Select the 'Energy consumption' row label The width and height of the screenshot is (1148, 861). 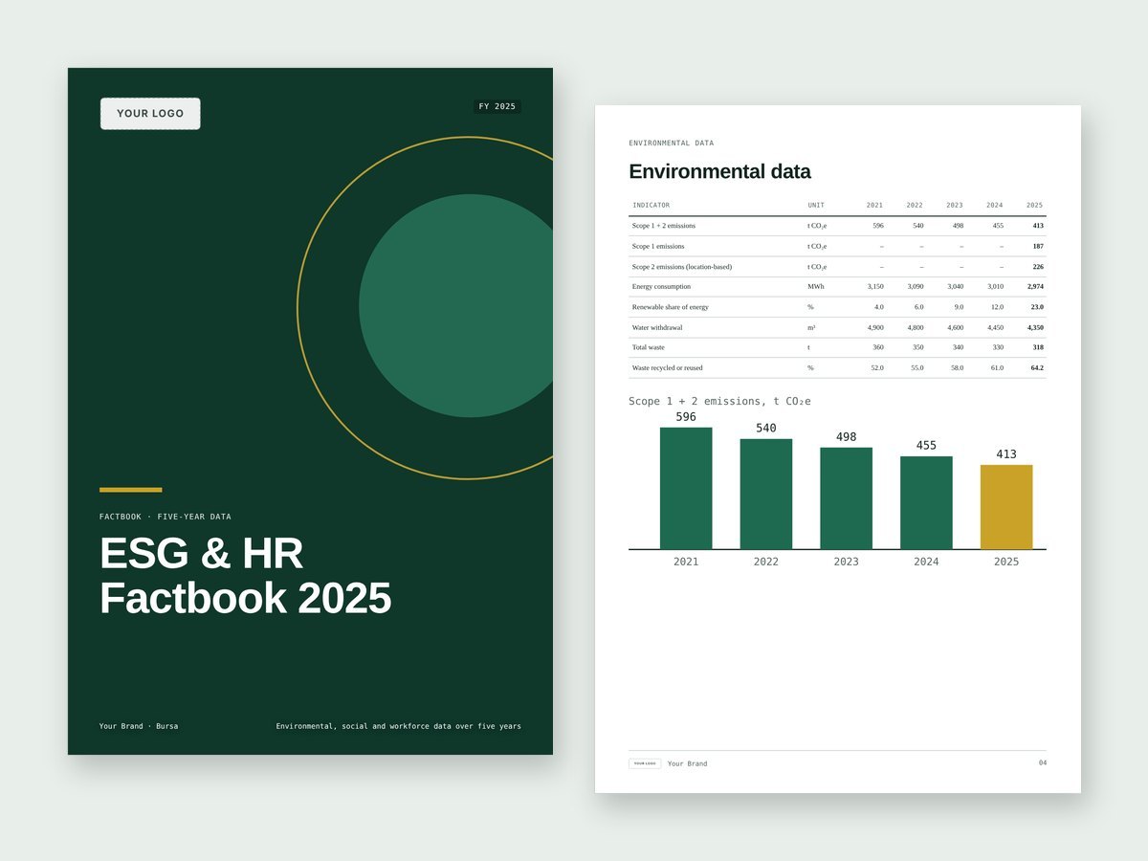tap(661, 286)
